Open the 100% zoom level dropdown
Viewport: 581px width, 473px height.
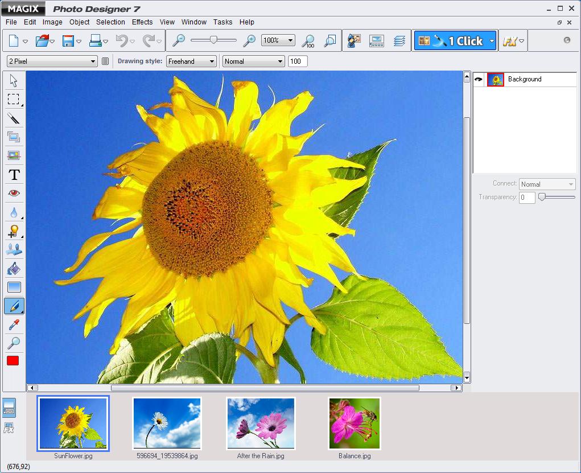(x=278, y=40)
